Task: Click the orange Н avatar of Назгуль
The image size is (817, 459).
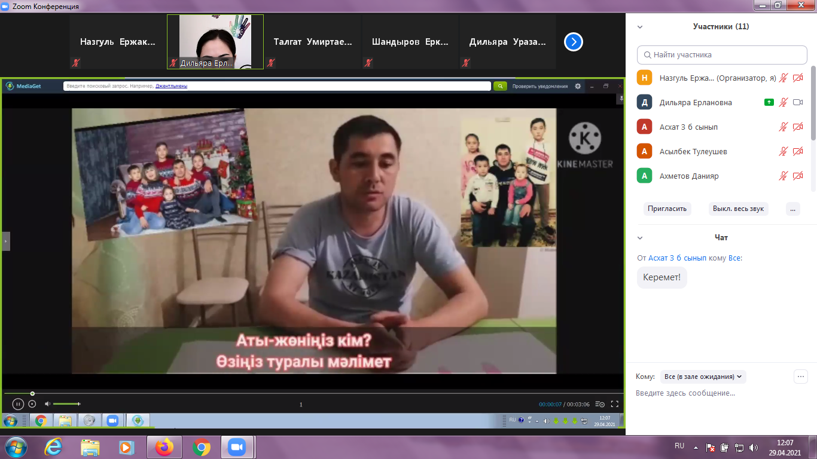Action: click(x=644, y=78)
